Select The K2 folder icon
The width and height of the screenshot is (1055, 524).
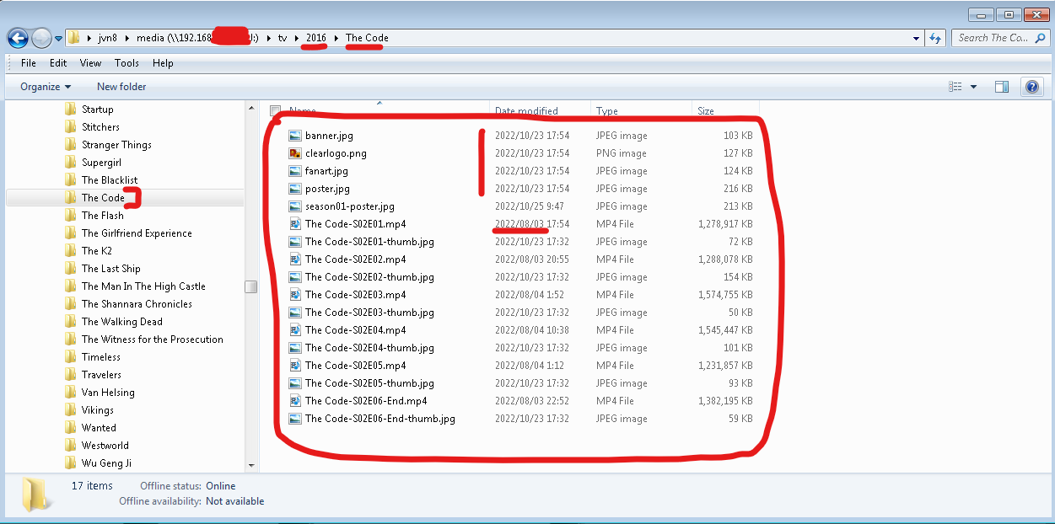point(71,251)
